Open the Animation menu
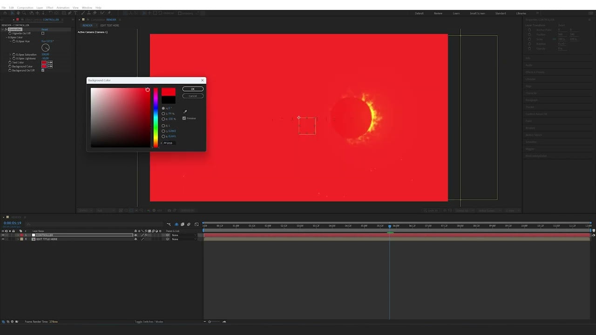The image size is (596, 335). (x=63, y=7)
